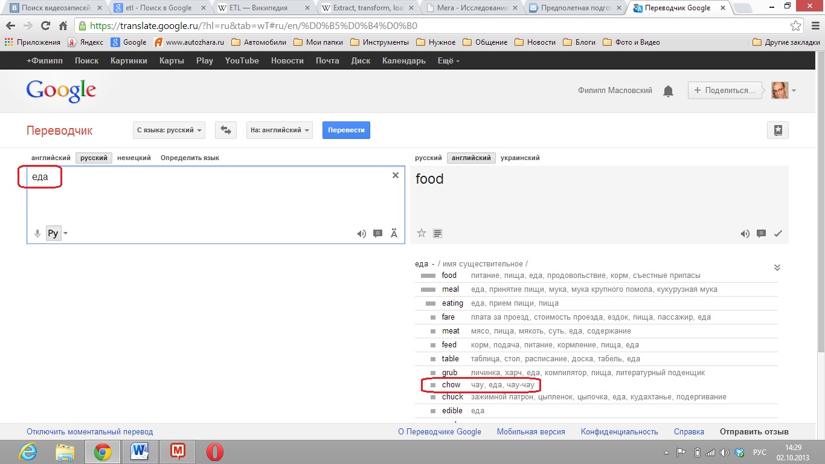
Task: Expand input method options arrow
Action: click(x=65, y=234)
